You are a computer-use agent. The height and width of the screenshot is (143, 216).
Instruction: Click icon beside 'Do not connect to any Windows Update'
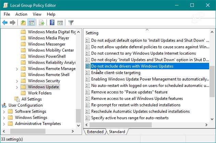[x=87, y=53]
